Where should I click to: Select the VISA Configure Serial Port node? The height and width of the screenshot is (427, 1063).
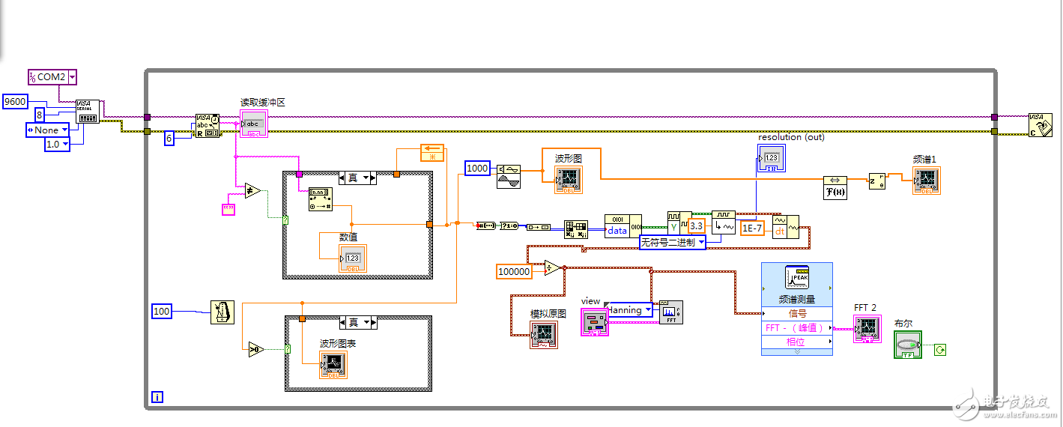pos(87,112)
